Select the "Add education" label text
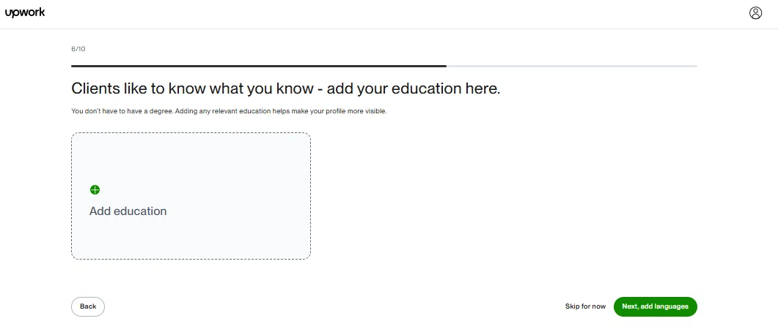This screenshot has width=778, height=332. coord(128,211)
